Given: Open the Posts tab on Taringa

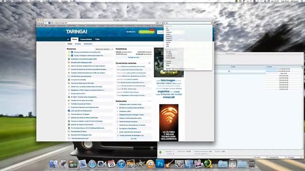Looking at the screenshot, I should [x=74, y=39].
